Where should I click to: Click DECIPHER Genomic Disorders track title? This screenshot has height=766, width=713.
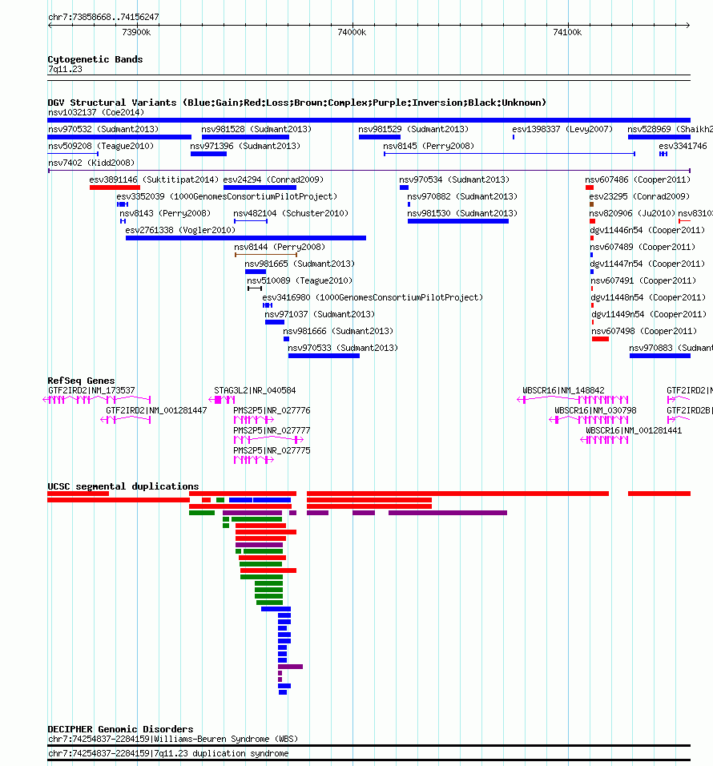pyautogui.click(x=120, y=729)
